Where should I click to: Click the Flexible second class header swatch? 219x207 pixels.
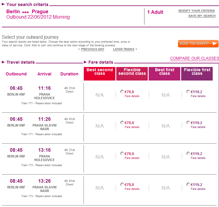click(132, 74)
